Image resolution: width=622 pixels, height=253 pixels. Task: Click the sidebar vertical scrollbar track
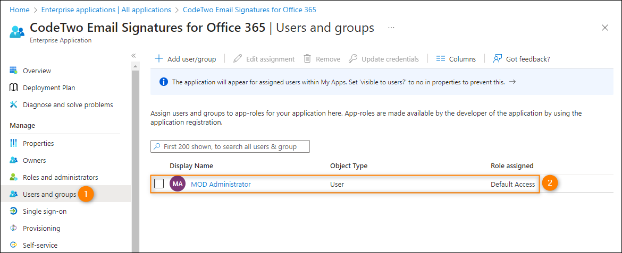(135, 160)
